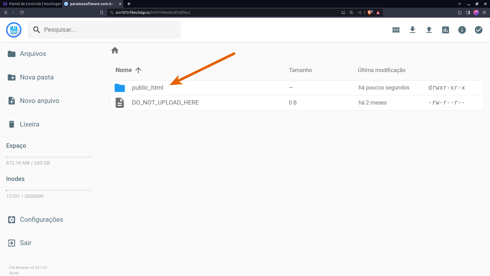490x276 pixels.
Task: Click the share icon in address bar
Action: [360, 13]
